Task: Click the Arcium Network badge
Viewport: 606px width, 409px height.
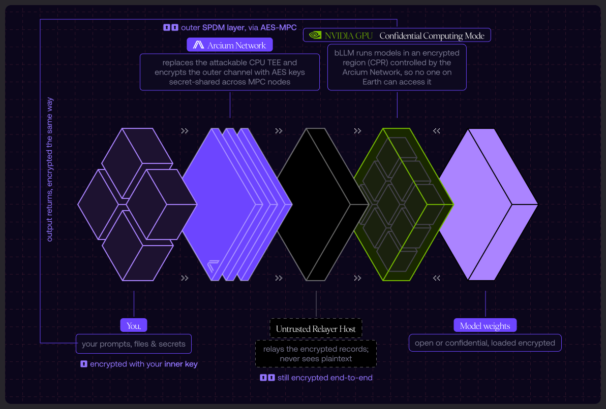Action: [230, 45]
